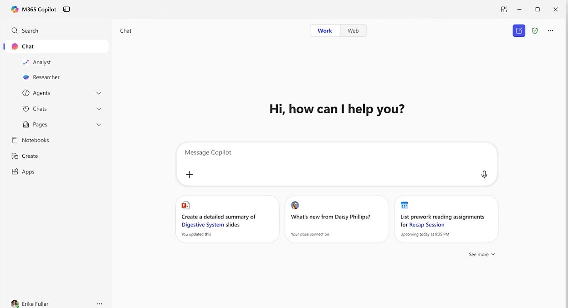Image resolution: width=568 pixels, height=308 pixels.
Task: Switch to the Web mode
Action: [353, 30]
